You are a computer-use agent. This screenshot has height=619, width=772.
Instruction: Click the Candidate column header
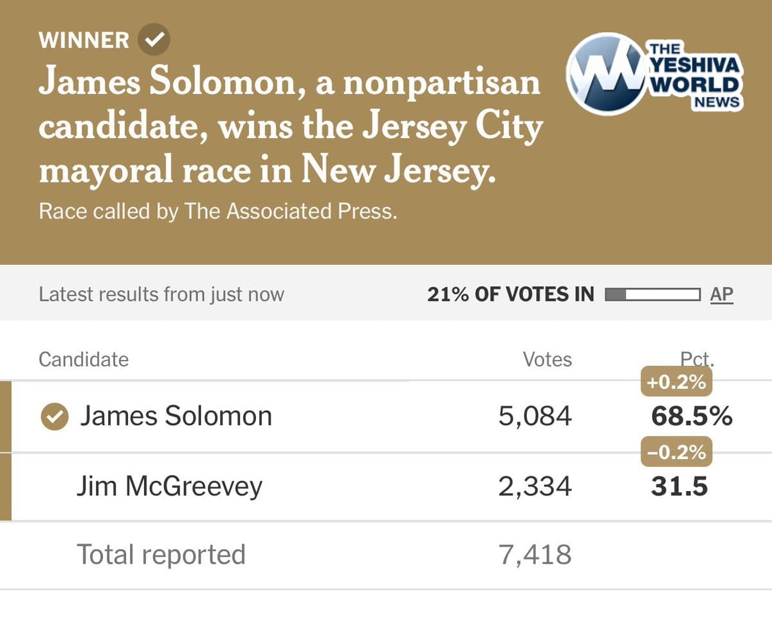point(84,359)
